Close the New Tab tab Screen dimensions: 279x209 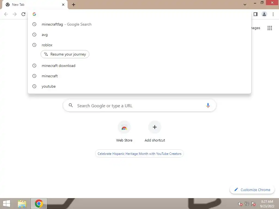tap(63, 5)
